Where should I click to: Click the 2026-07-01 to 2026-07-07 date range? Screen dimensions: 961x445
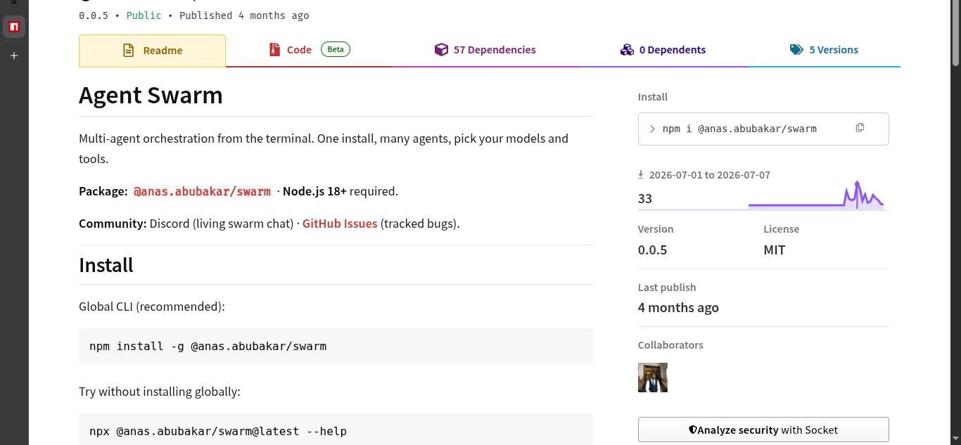click(x=709, y=174)
